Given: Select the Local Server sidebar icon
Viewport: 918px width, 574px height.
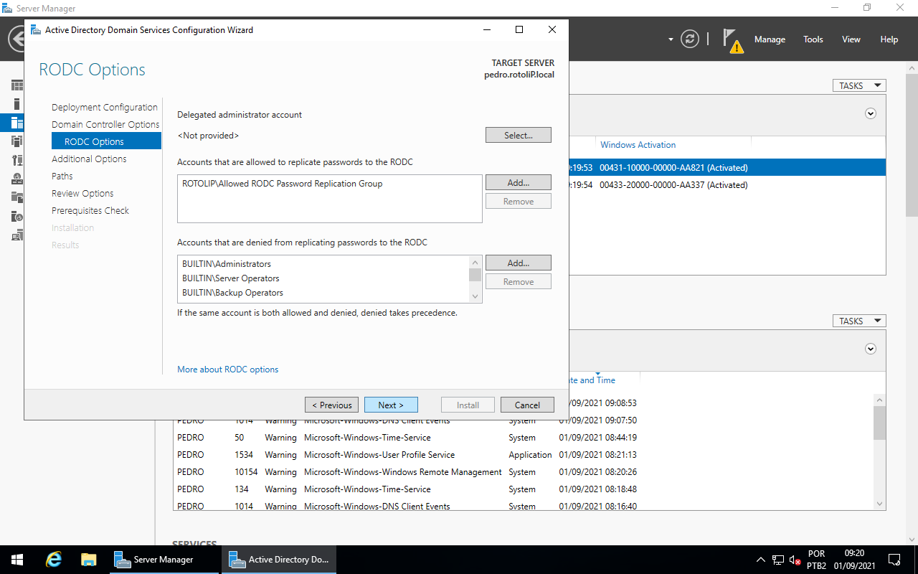Looking at the screenshot, I should click(x=17, y=104).
